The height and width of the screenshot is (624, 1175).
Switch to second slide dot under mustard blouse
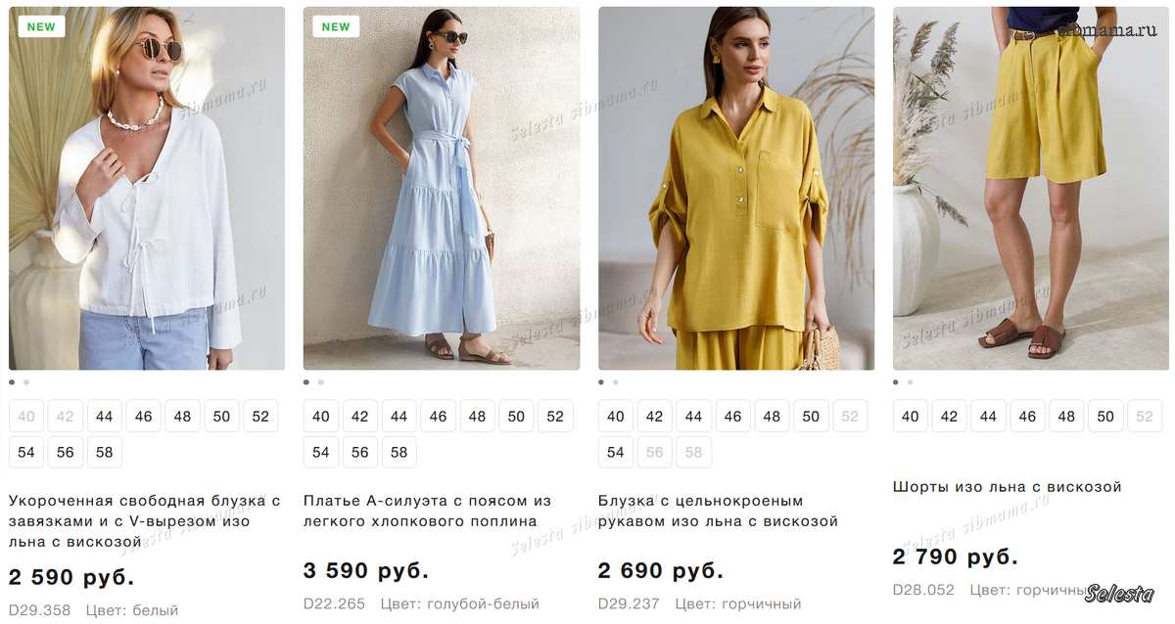pyautogui.click(x=616, y=382)
